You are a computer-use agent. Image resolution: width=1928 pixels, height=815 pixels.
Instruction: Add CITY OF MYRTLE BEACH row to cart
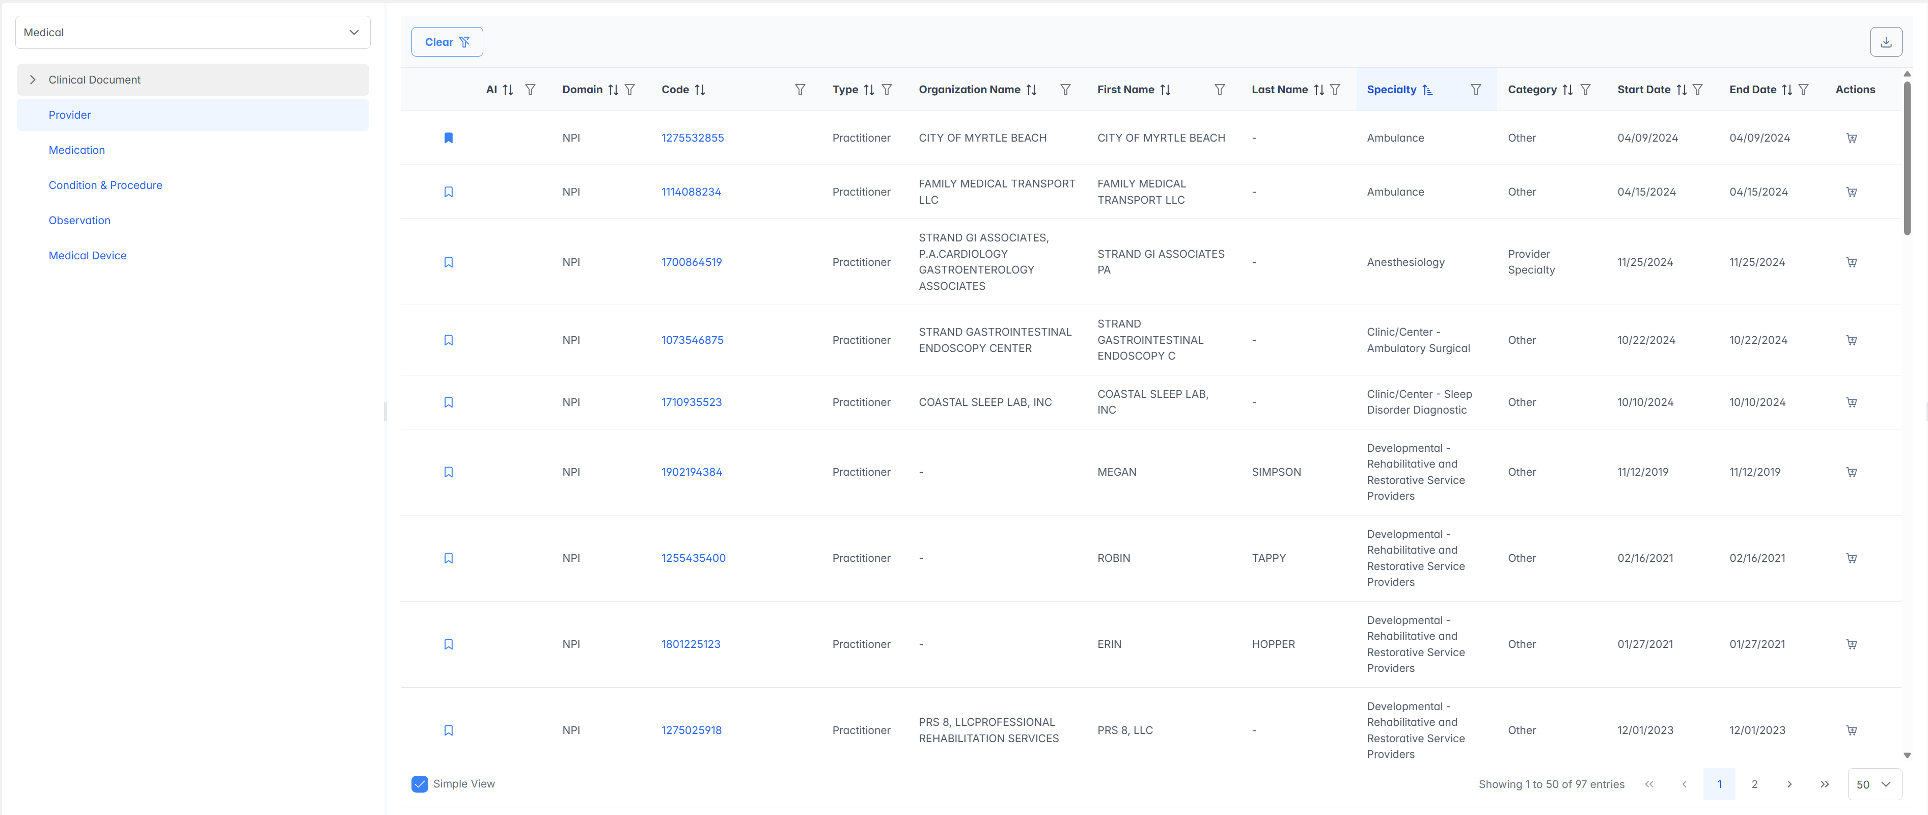pyautogui.click(x=1851, y=138)
